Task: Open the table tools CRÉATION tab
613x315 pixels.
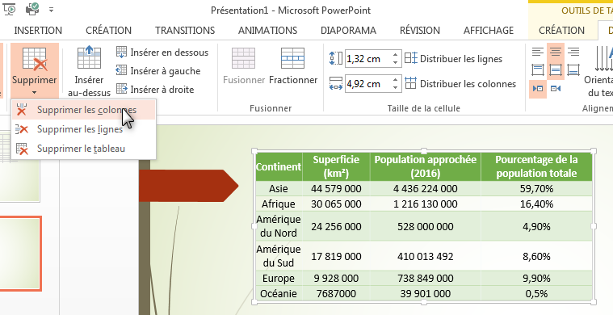Action: 561,31
